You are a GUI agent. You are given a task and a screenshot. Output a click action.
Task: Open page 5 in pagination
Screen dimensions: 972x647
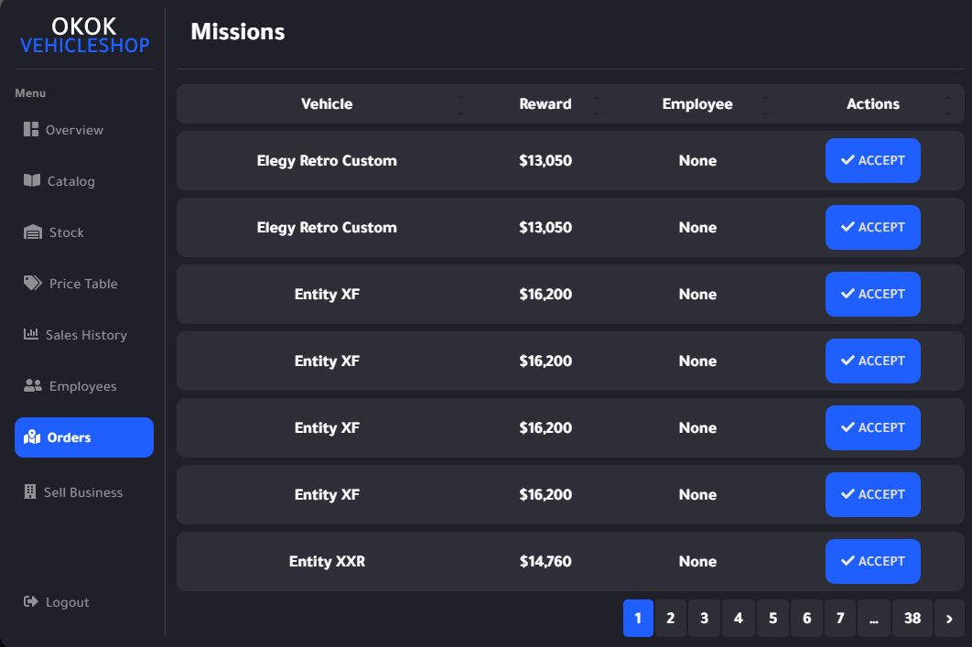772,619
